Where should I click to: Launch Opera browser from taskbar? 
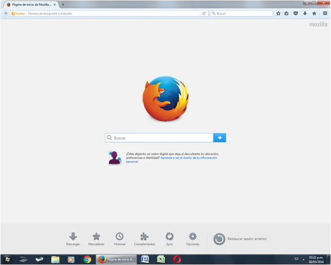pyautogui.click(x=177, y=259)
